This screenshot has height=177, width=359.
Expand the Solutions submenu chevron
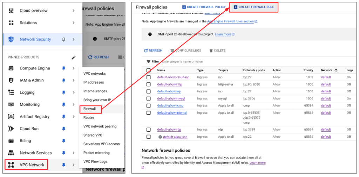(74, 23)
